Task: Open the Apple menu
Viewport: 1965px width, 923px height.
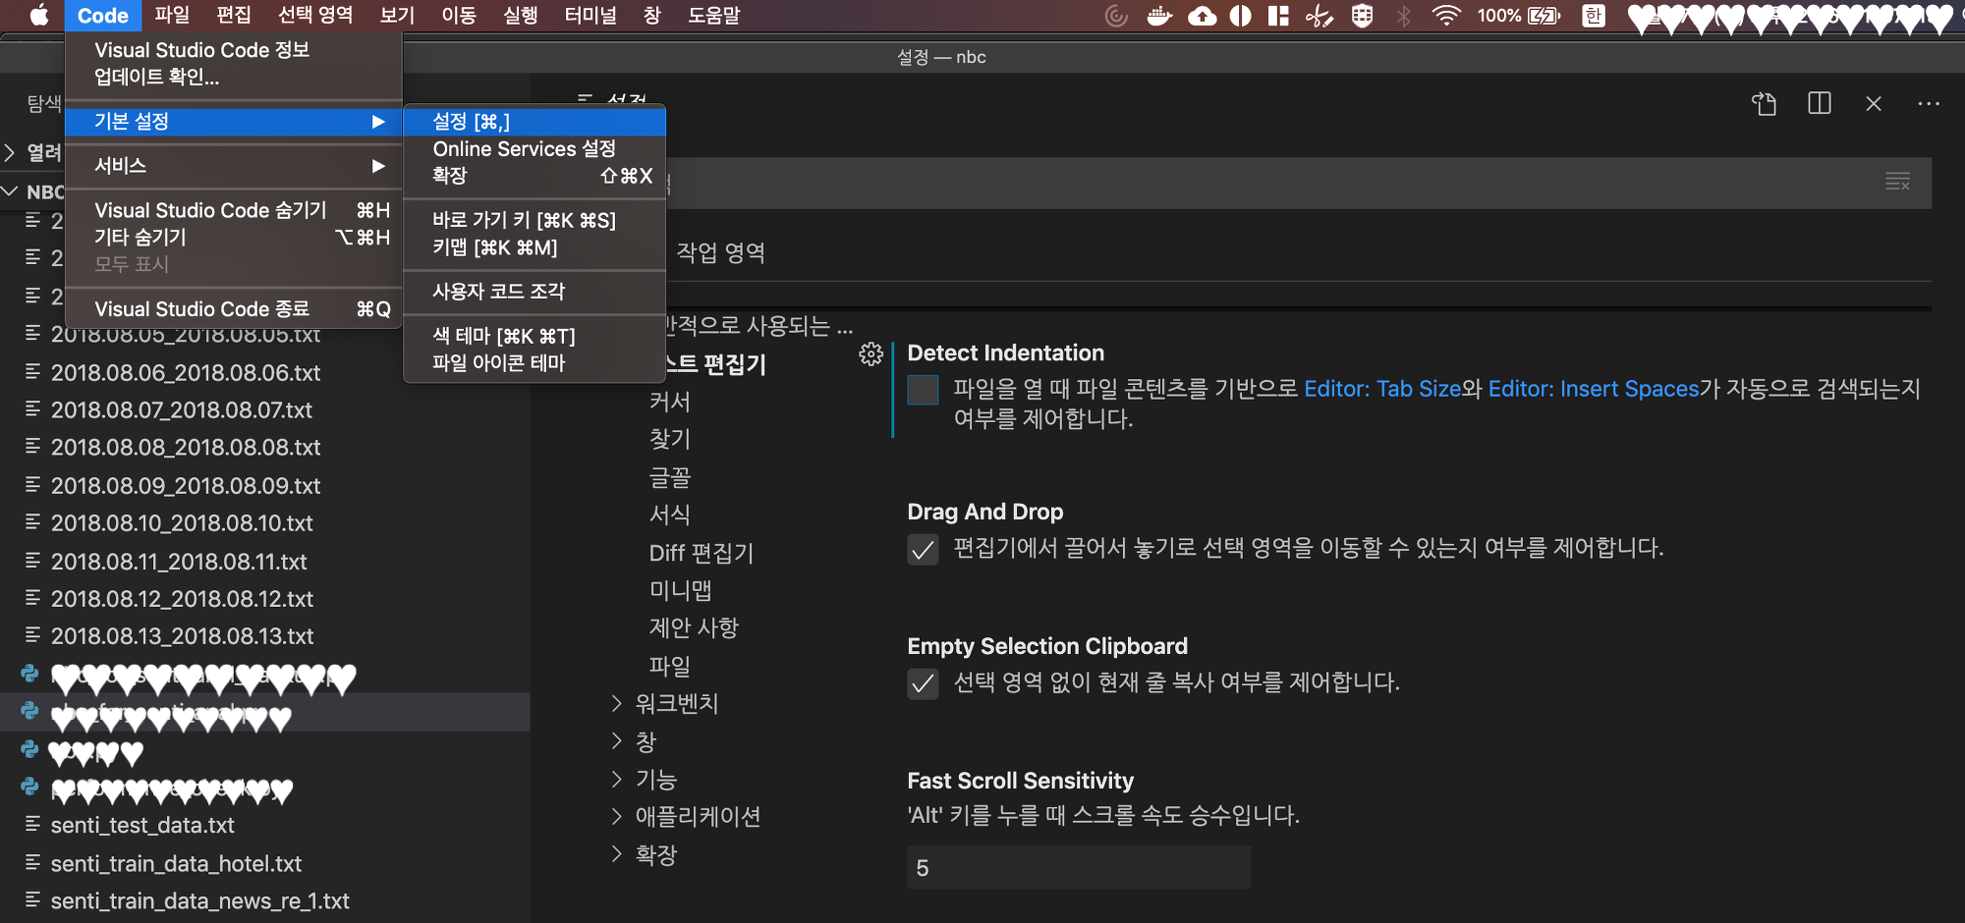Action: [39, 15]
